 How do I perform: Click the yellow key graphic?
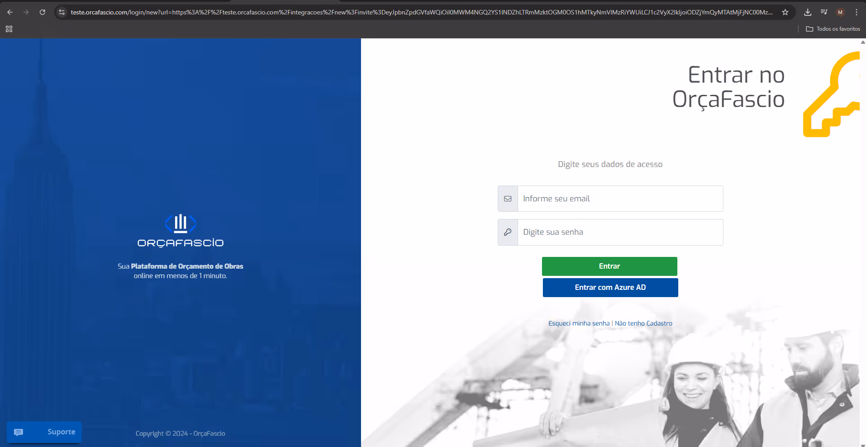tap(831, 94)
